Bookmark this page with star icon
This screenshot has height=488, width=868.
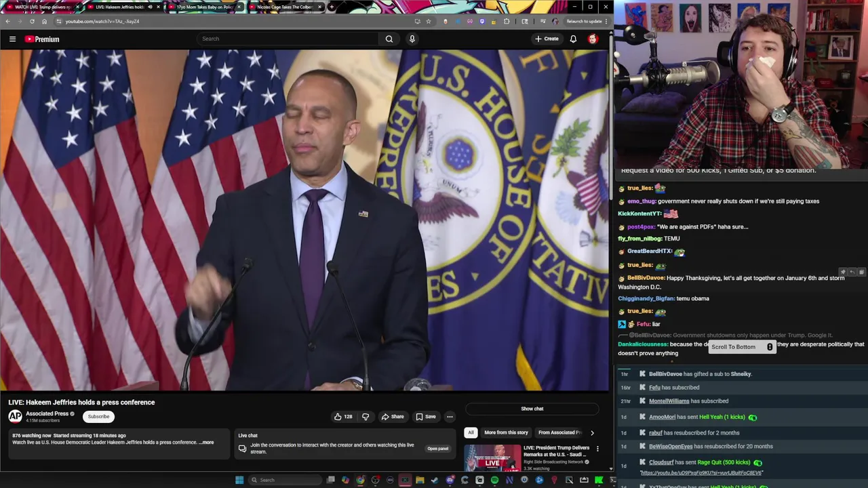[x=429, y=21]
